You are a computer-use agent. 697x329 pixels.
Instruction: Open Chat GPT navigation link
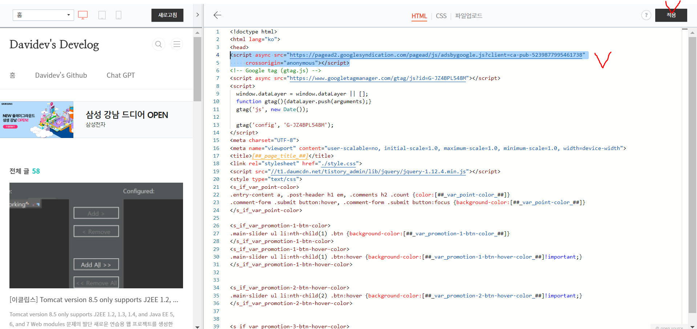pos(121,75)
